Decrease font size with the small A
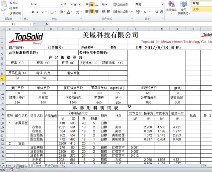This screenshot has width=212, height=172. point(80,5)
